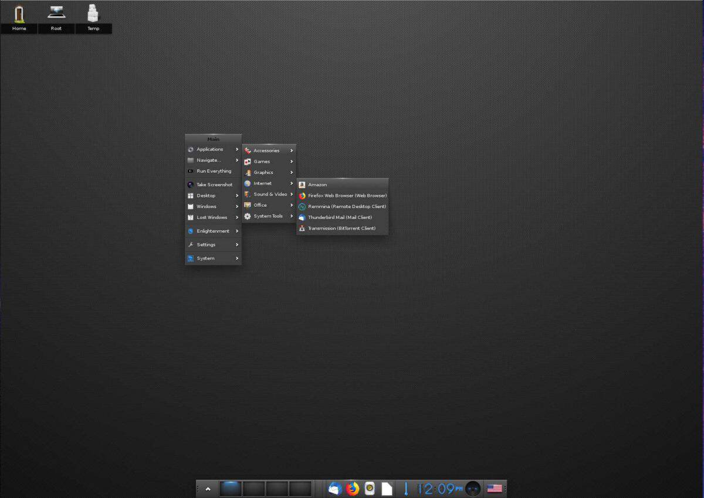Select the first virtual desktop in the pager
Image resolution: width=704 pixels, height=498 pixels.
coord(231,488)
